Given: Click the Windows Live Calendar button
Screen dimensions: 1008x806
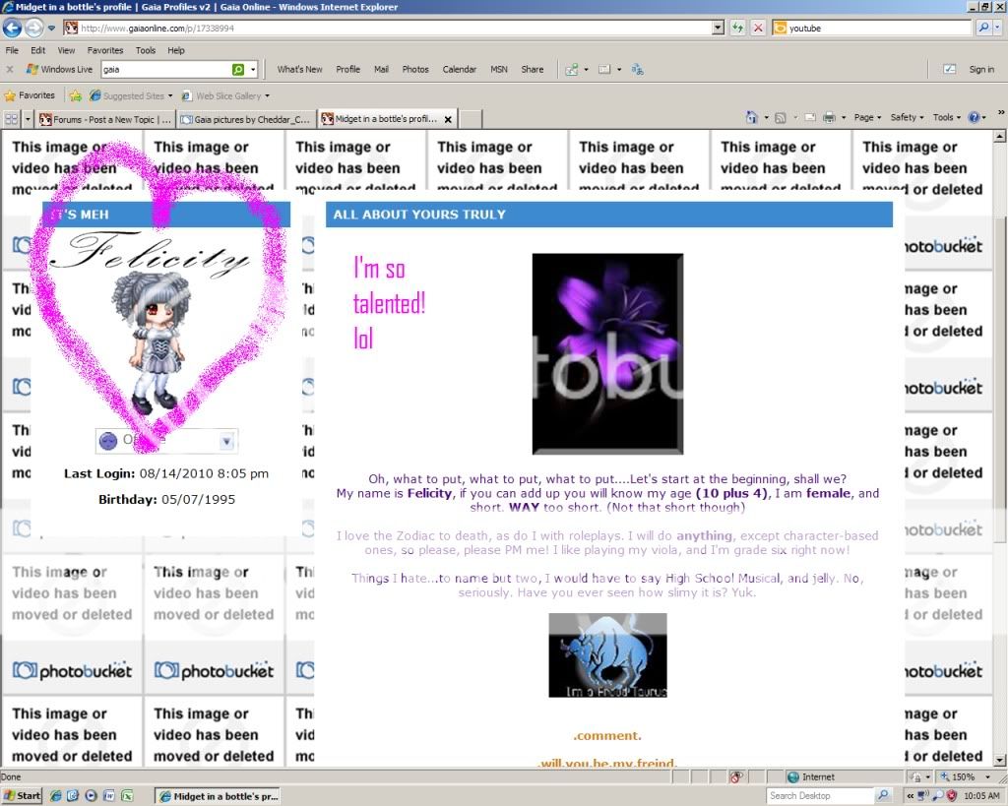Looking at the screenshot, I should pyautogui.click(x=459, y=70).
